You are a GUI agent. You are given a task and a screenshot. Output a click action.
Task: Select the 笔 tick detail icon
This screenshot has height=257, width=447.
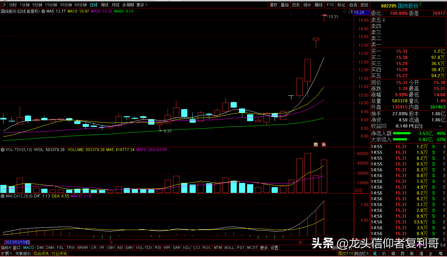click(375, 253)
